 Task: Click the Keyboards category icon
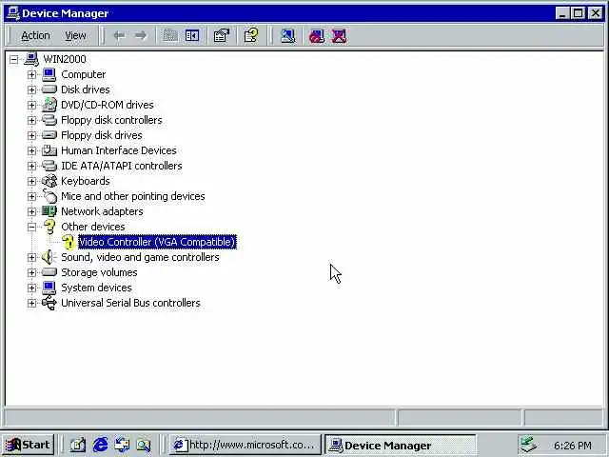point(49,181)
